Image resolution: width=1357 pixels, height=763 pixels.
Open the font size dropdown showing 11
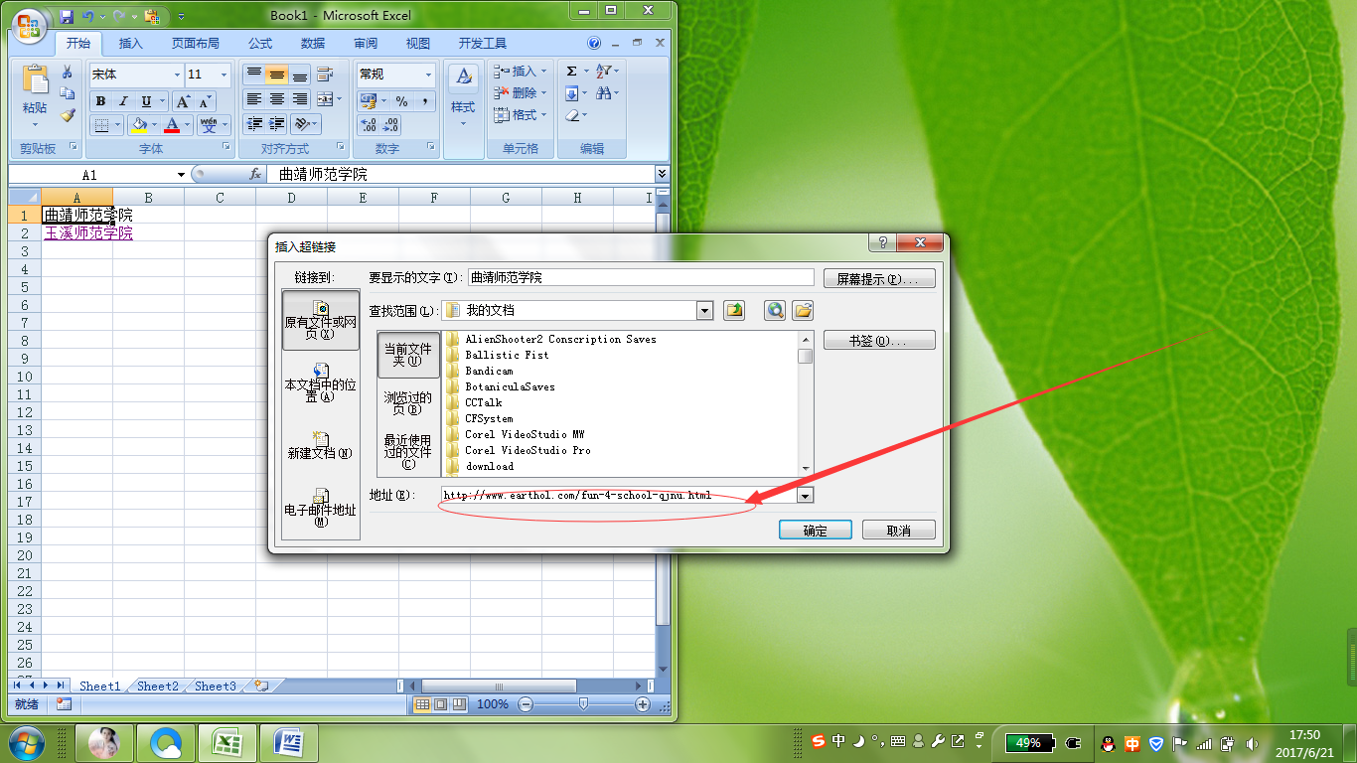225,75
